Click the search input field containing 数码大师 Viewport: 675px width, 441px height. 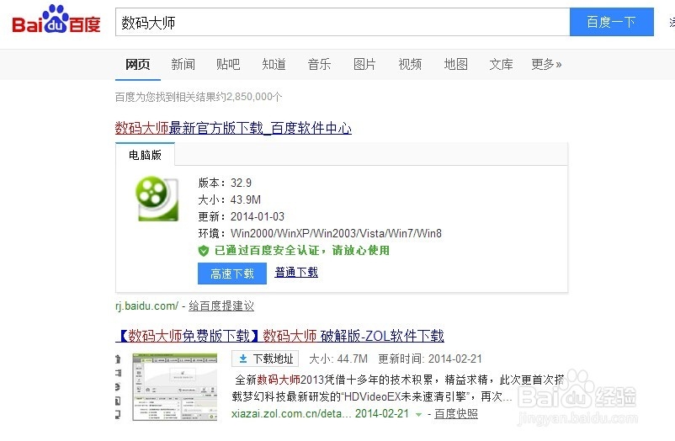(x=343, y=22)
